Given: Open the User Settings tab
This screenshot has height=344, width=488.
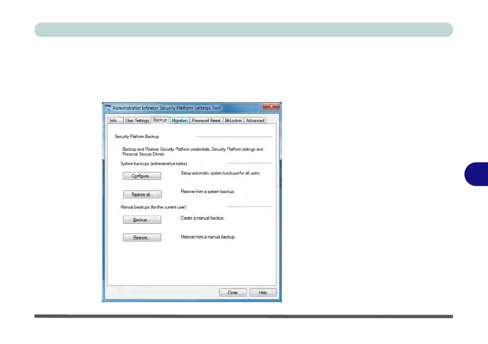Looking at the screenshot, I should [137, 121].
